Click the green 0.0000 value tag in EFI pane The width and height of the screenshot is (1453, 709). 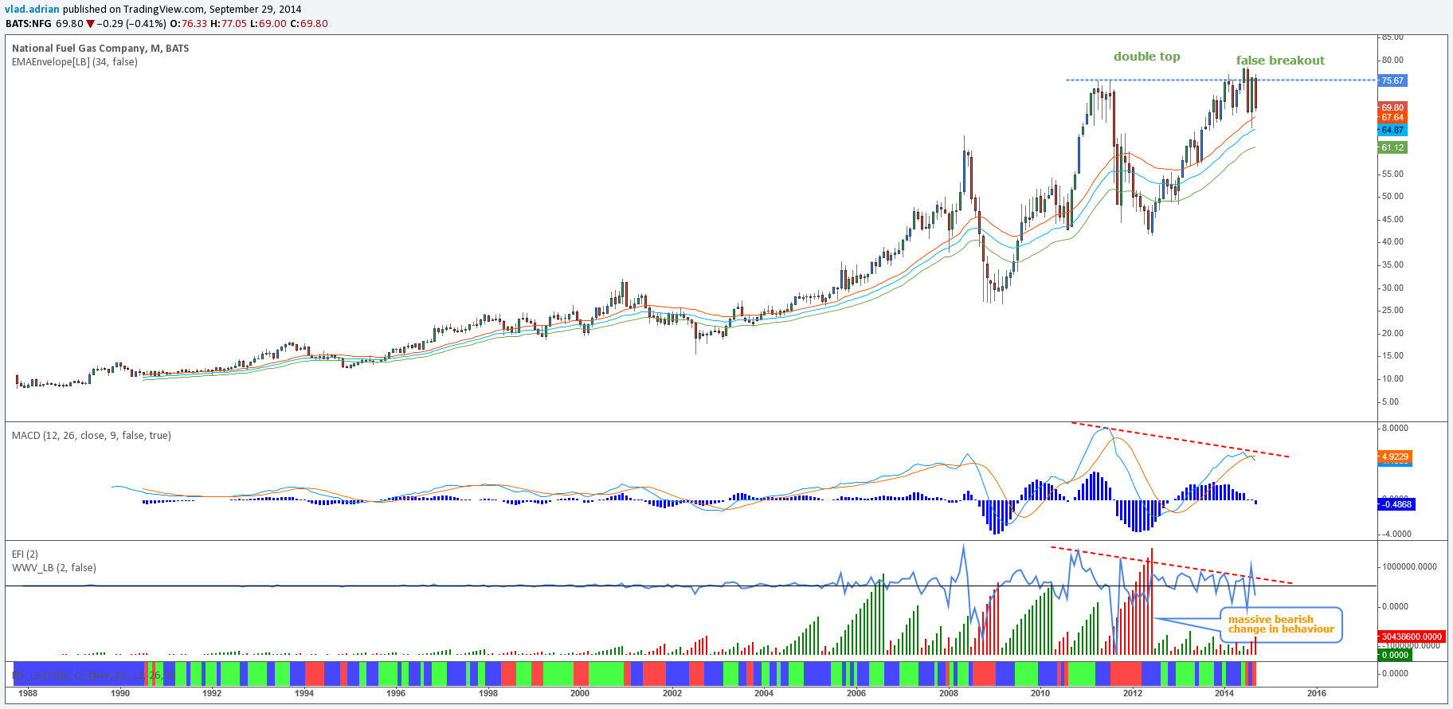pos(1395,655)
